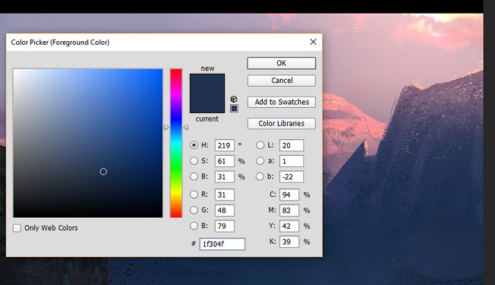
Task: Click the K black field showing 39
Action: pyautogui.click(x=289, y=242)
